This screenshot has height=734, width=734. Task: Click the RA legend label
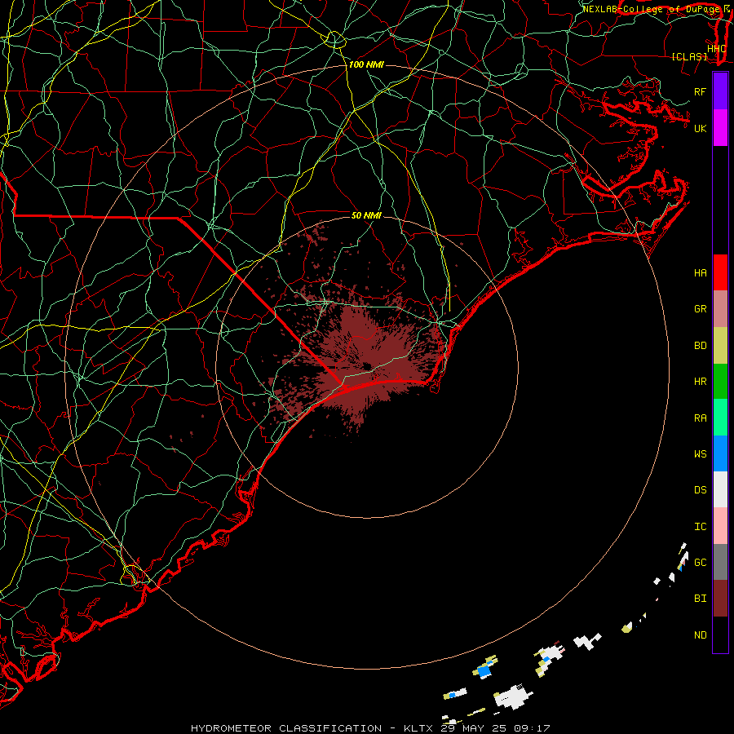700,418
